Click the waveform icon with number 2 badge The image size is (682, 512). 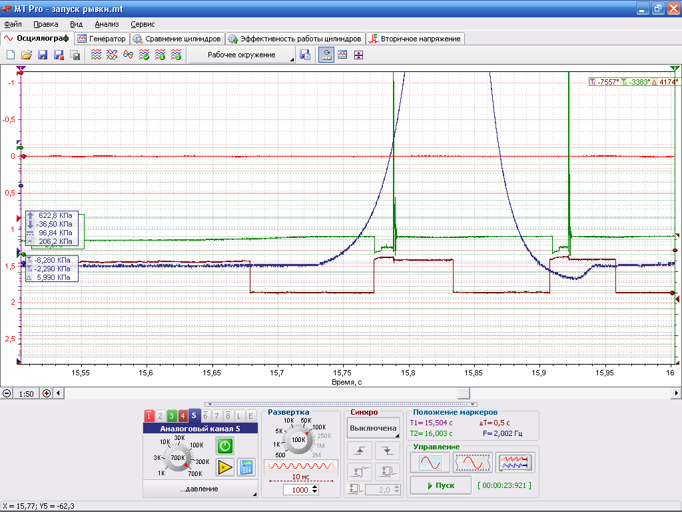[176, 55]
